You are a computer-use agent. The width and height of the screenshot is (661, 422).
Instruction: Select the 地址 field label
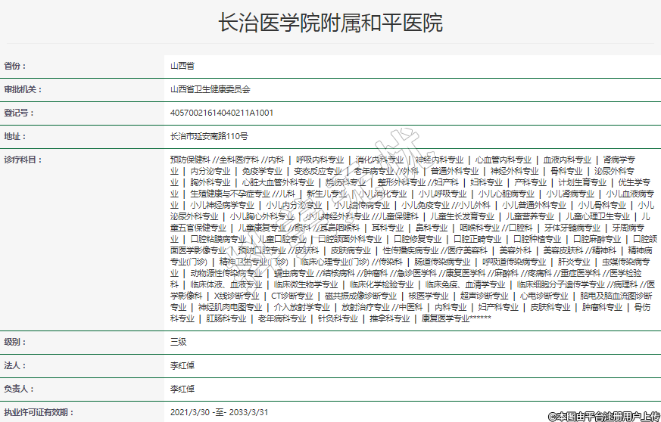(15, 136)
